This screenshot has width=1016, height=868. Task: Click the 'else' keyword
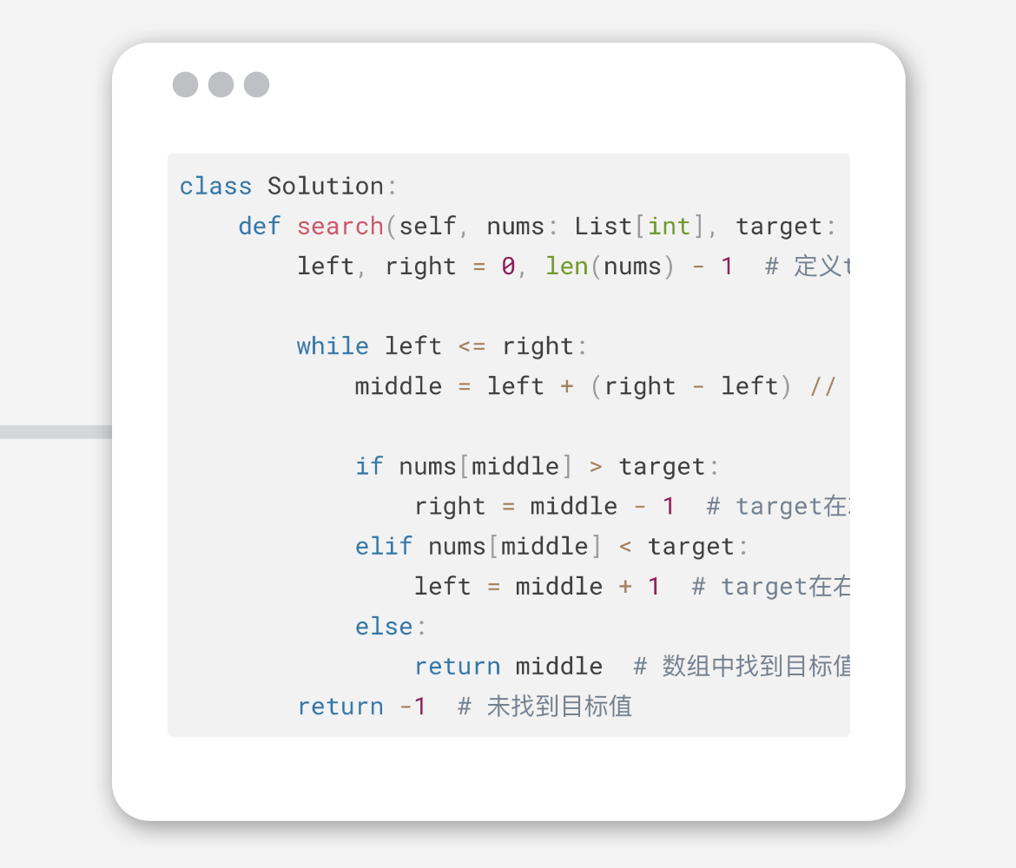[x=384, y=627]
